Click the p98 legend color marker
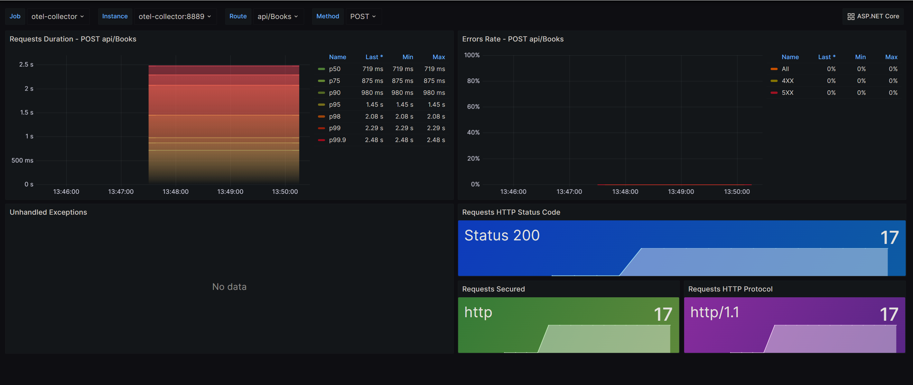 click(x=321, y=116)
